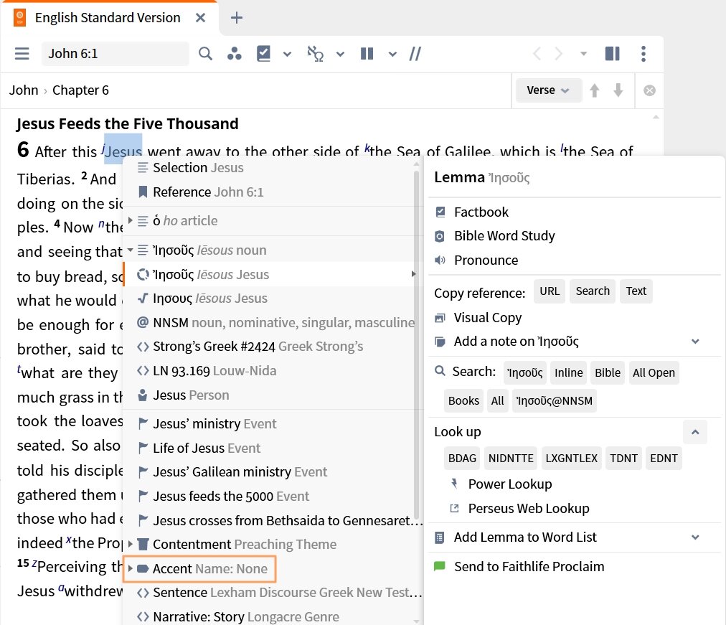Choose Jesus feeds the 5000 event
726x625 pixels.
(x=230, y=497)
